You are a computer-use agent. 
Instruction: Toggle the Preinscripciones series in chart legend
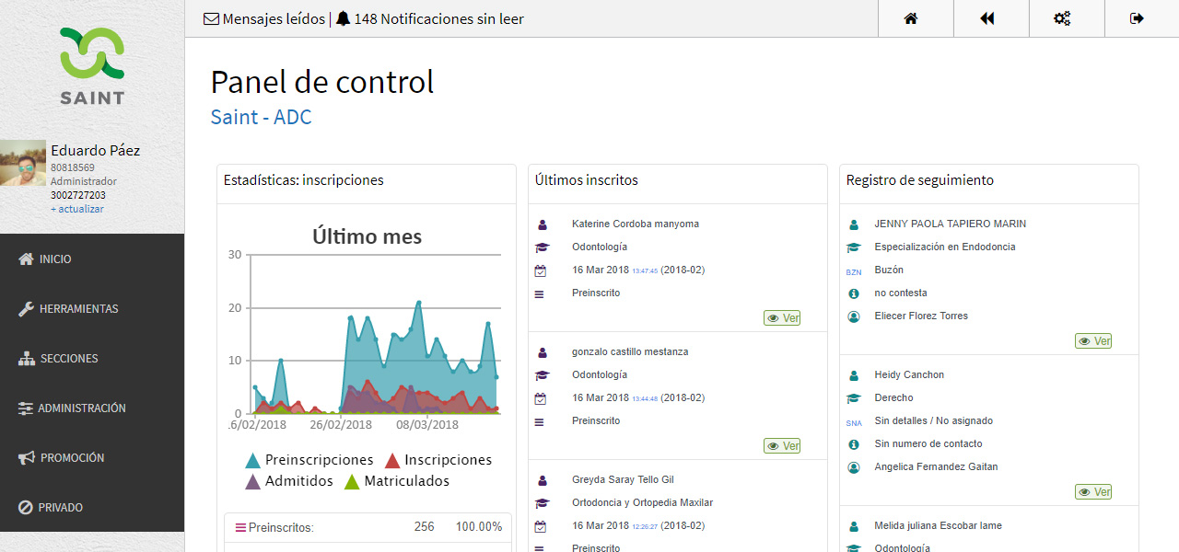[309, 460]
